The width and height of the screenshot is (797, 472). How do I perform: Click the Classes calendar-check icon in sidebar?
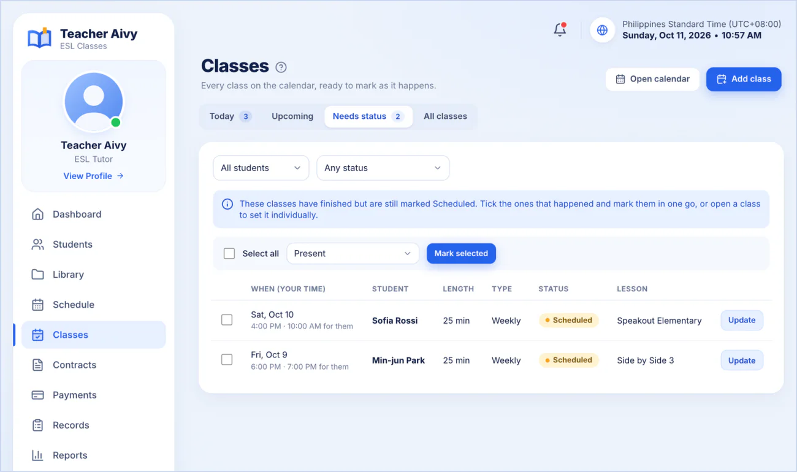click(x=37, y=335)
